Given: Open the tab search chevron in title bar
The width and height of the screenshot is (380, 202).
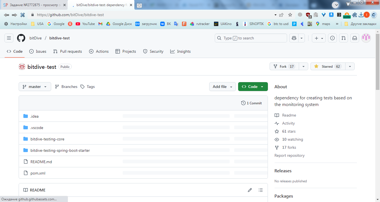Looking at the screenshot, I should [x=335, y=5].
